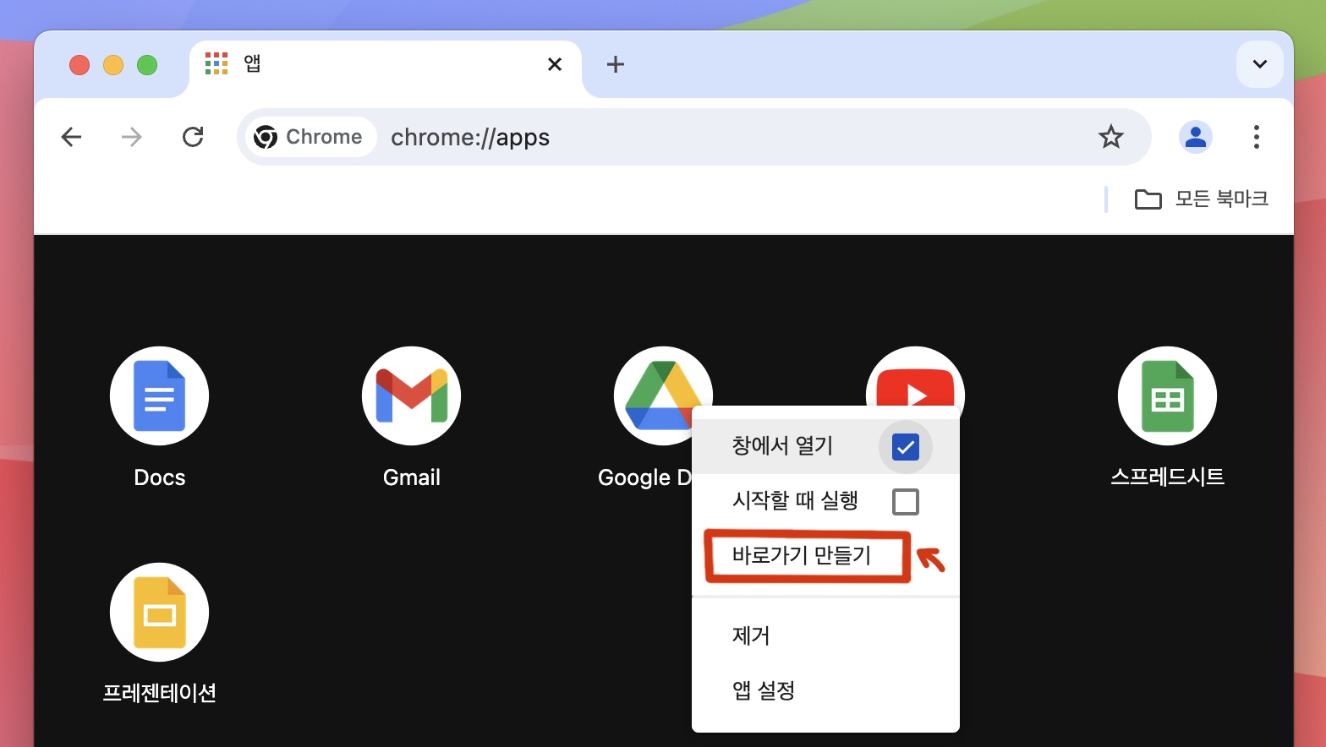Click the 프레젠테이션 label text
Viewport: 1326px width, 747px height.
159,693
